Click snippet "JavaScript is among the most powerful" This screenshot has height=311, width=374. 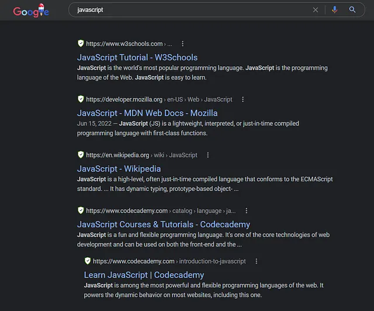click(204, 290)
